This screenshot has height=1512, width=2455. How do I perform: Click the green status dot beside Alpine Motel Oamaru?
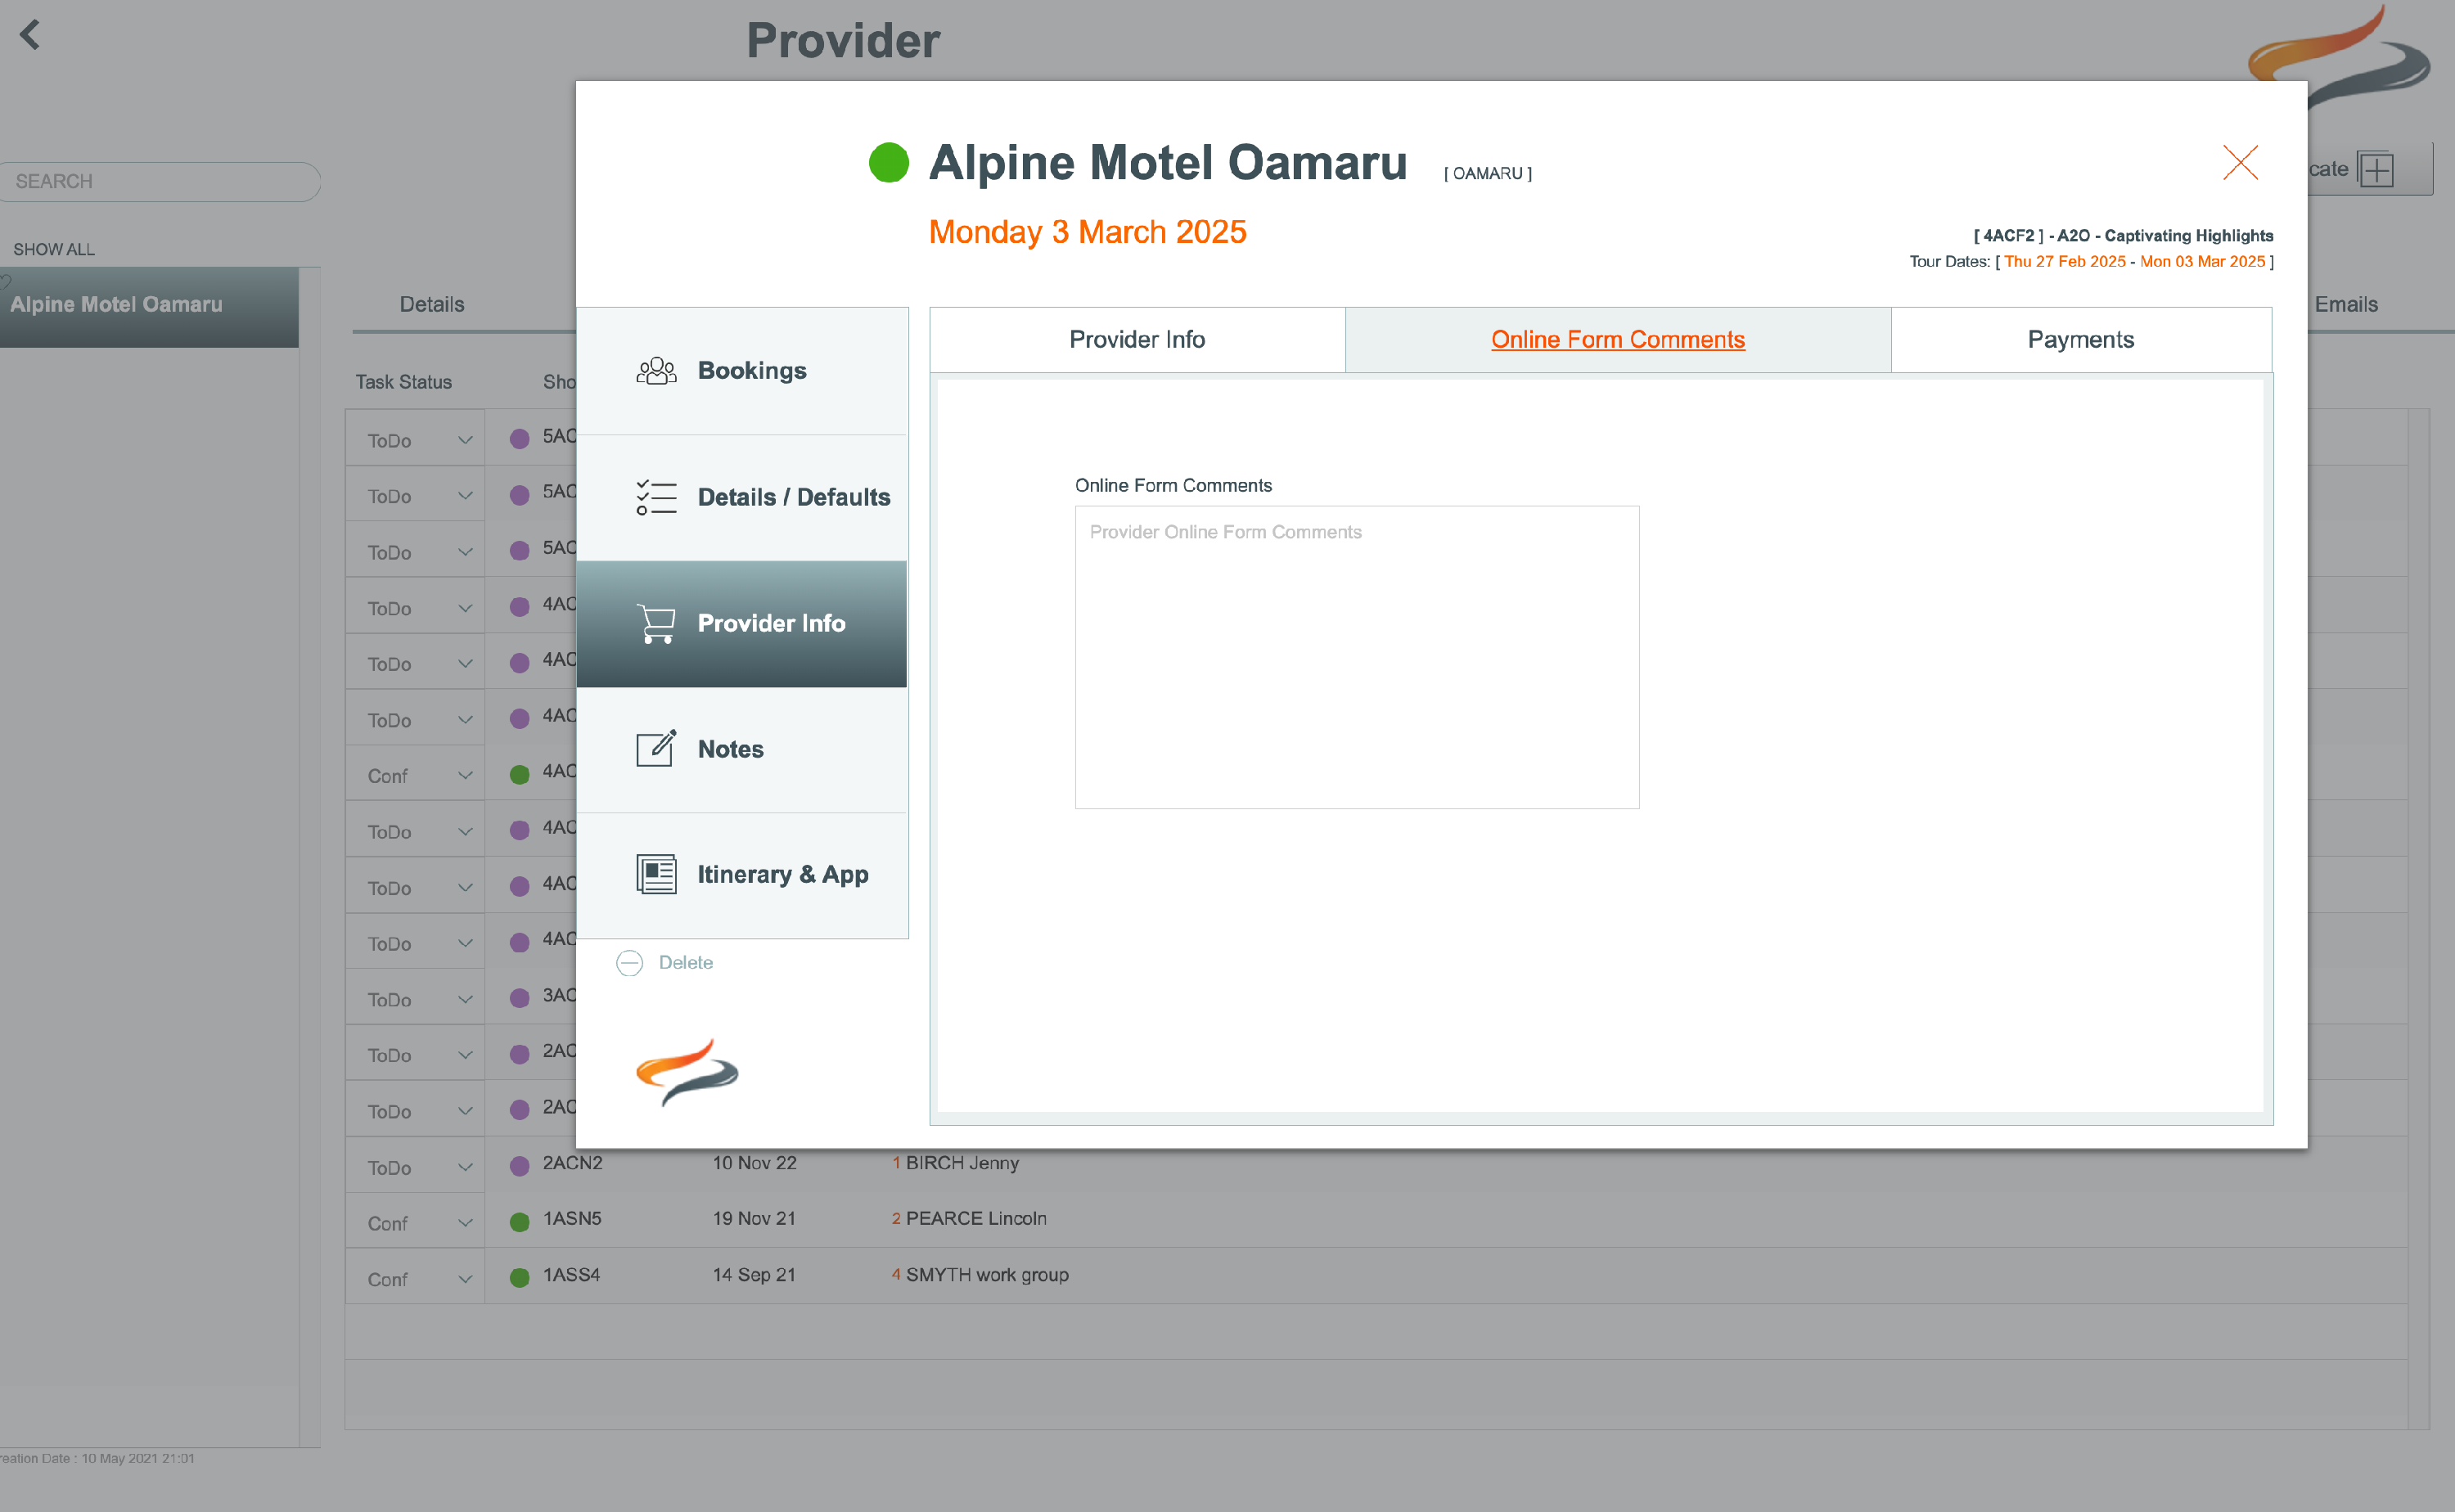pyautogui.click(x=888, y=163)
